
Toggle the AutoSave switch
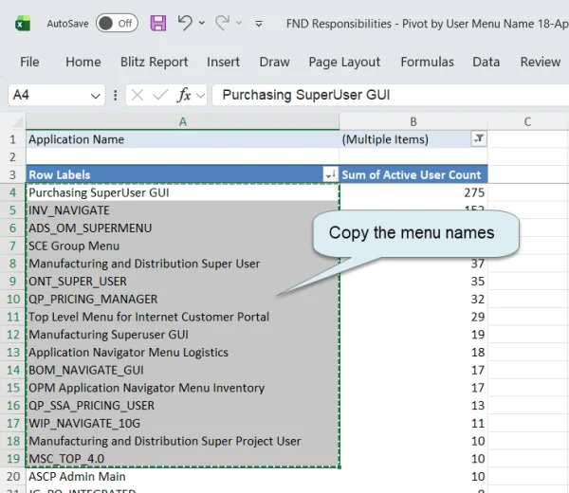pos(117,23)
